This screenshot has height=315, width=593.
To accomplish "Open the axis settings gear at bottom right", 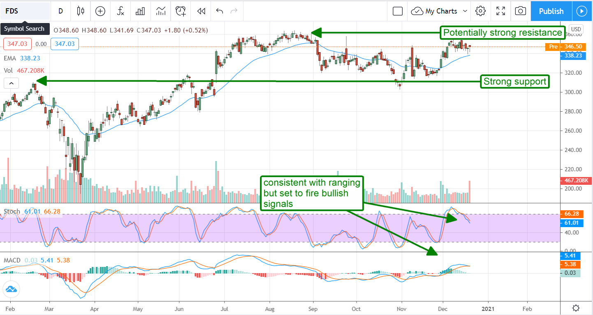I will coord(576,308).
